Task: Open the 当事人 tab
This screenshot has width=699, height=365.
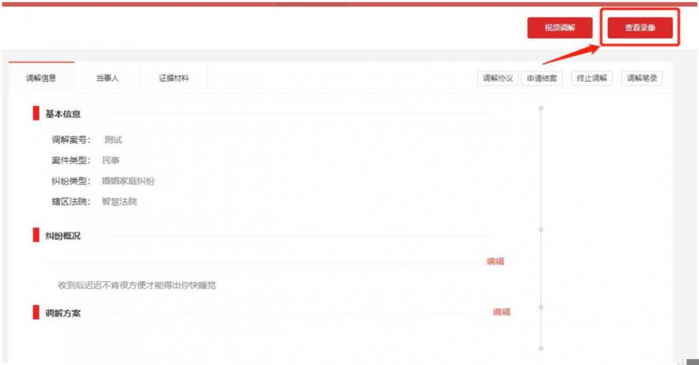Action: 107,78
